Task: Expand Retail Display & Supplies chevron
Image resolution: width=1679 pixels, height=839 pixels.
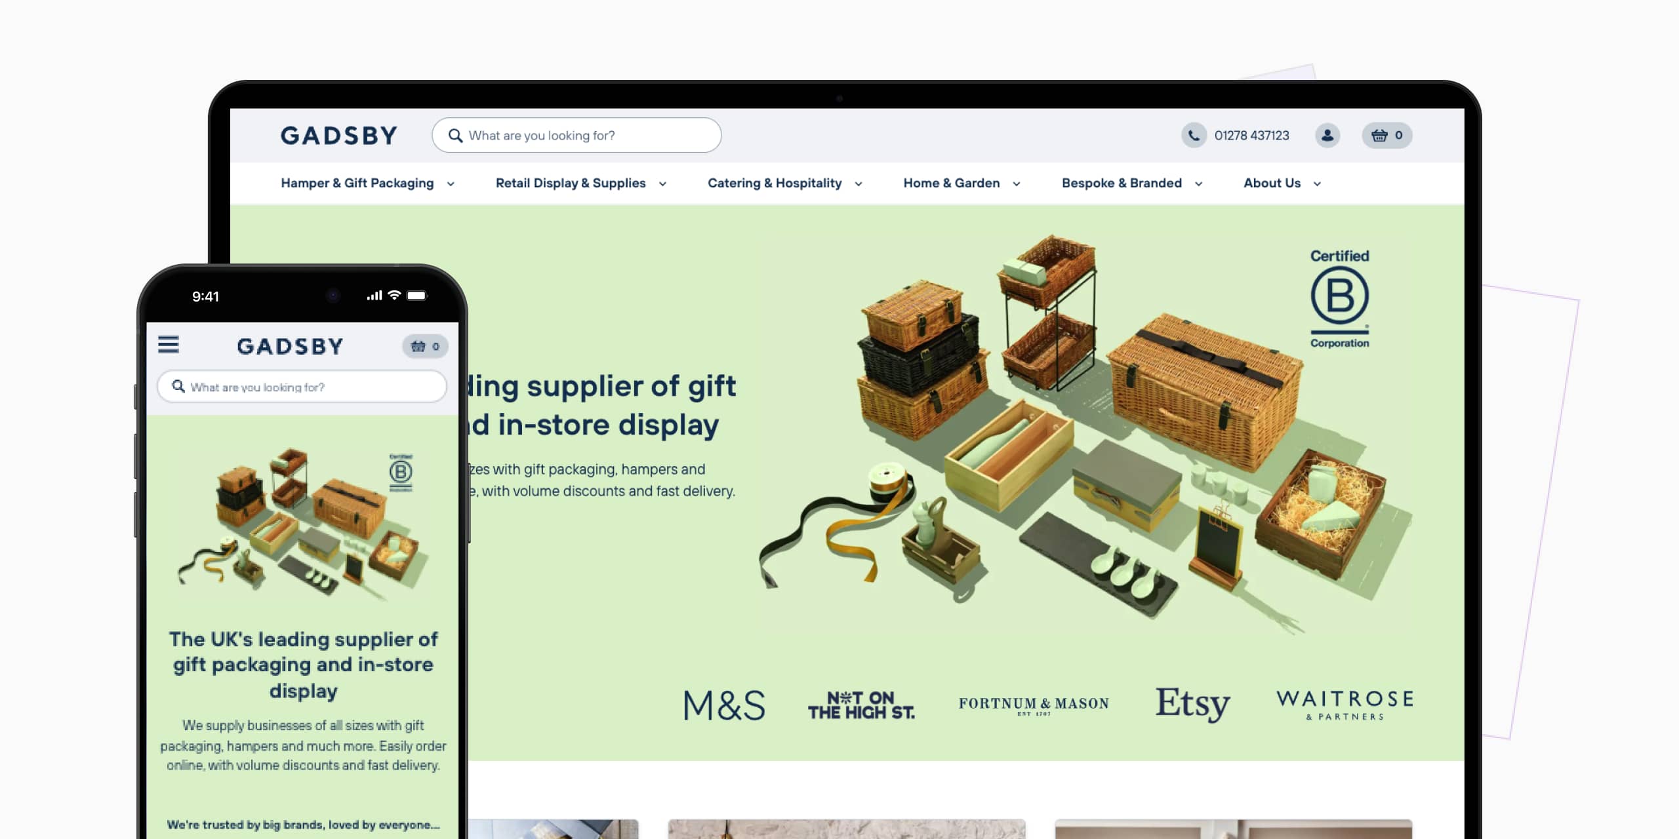Action: click(662, 184)
